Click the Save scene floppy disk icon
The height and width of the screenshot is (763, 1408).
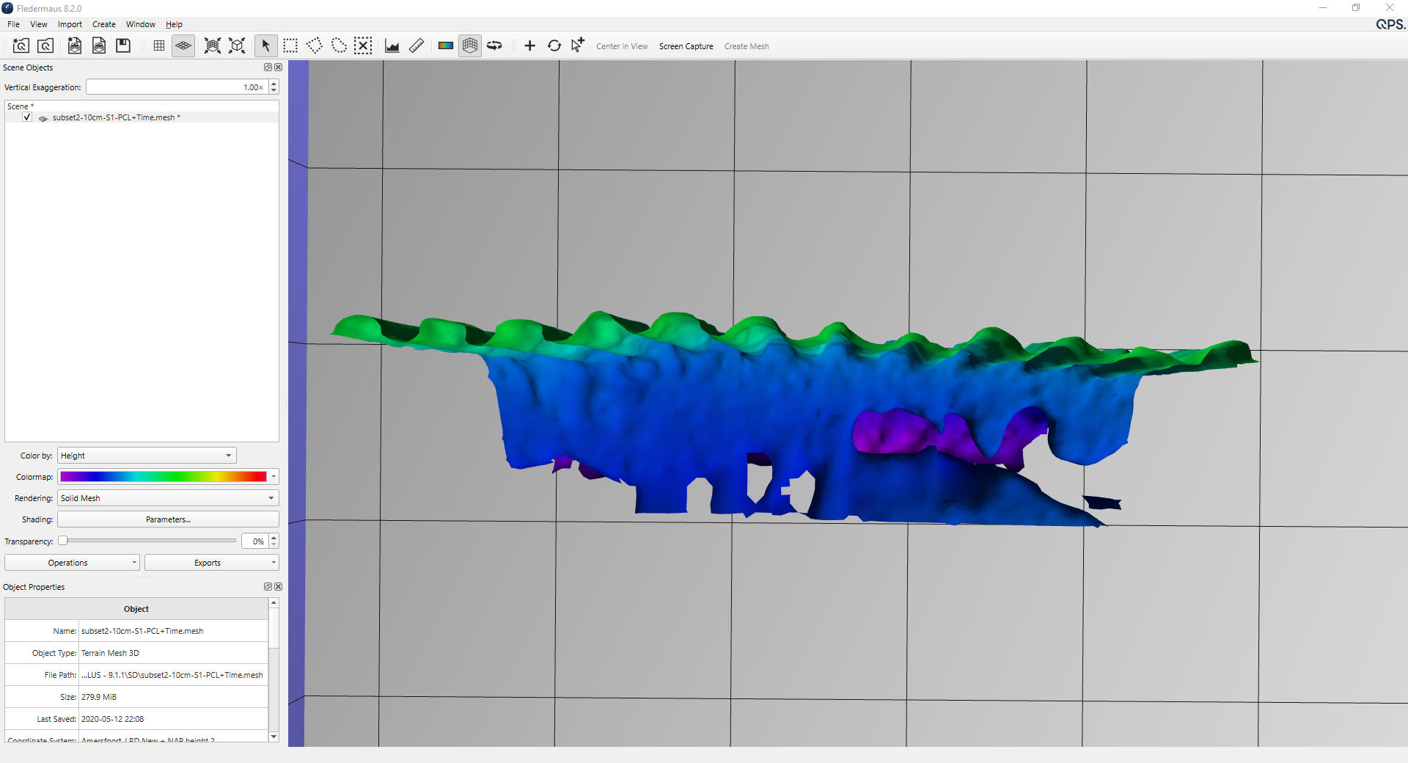(x=123, y=45)
